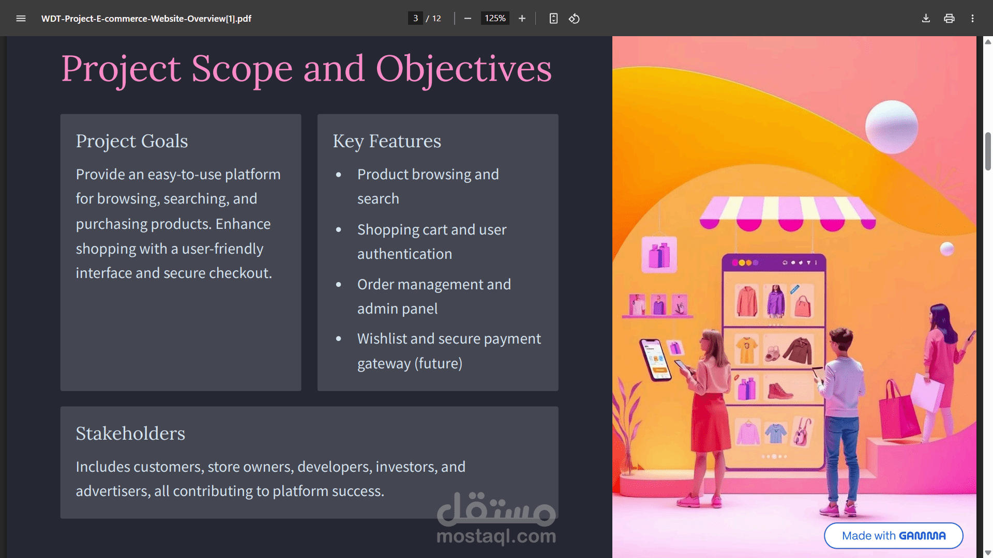Open the sidebar menu hamburger icon
Image resolution: width=993 pixels, height=558 pixels.
coord(21,19)
